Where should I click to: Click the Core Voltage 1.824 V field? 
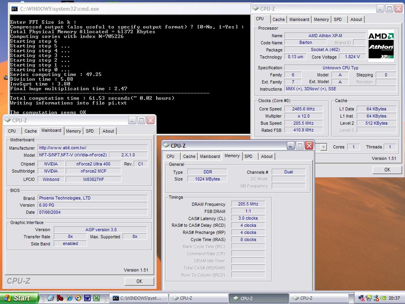point(352,57)
